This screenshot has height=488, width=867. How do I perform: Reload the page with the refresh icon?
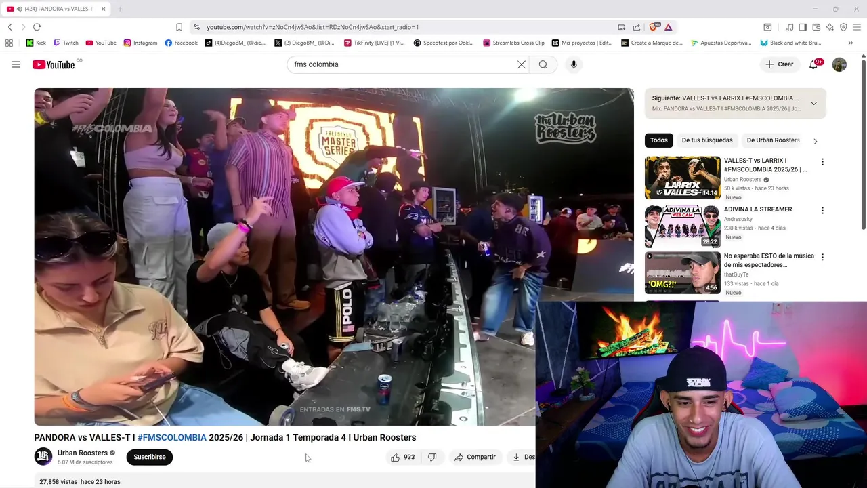[37, 27]
